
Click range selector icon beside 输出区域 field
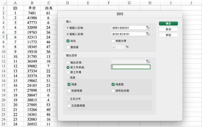coord(148,61)
